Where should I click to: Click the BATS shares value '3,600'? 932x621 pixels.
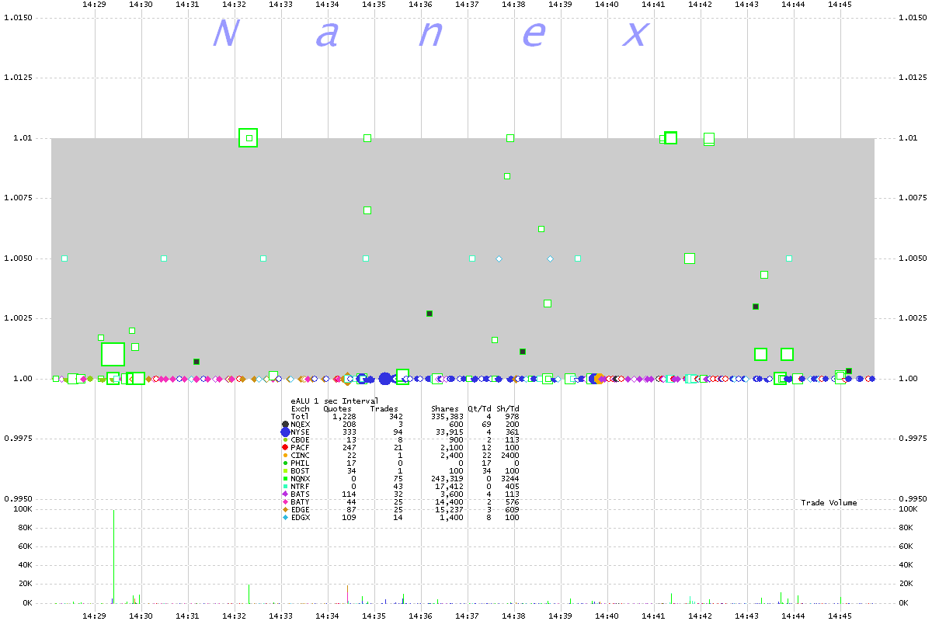tap(452, 494)
